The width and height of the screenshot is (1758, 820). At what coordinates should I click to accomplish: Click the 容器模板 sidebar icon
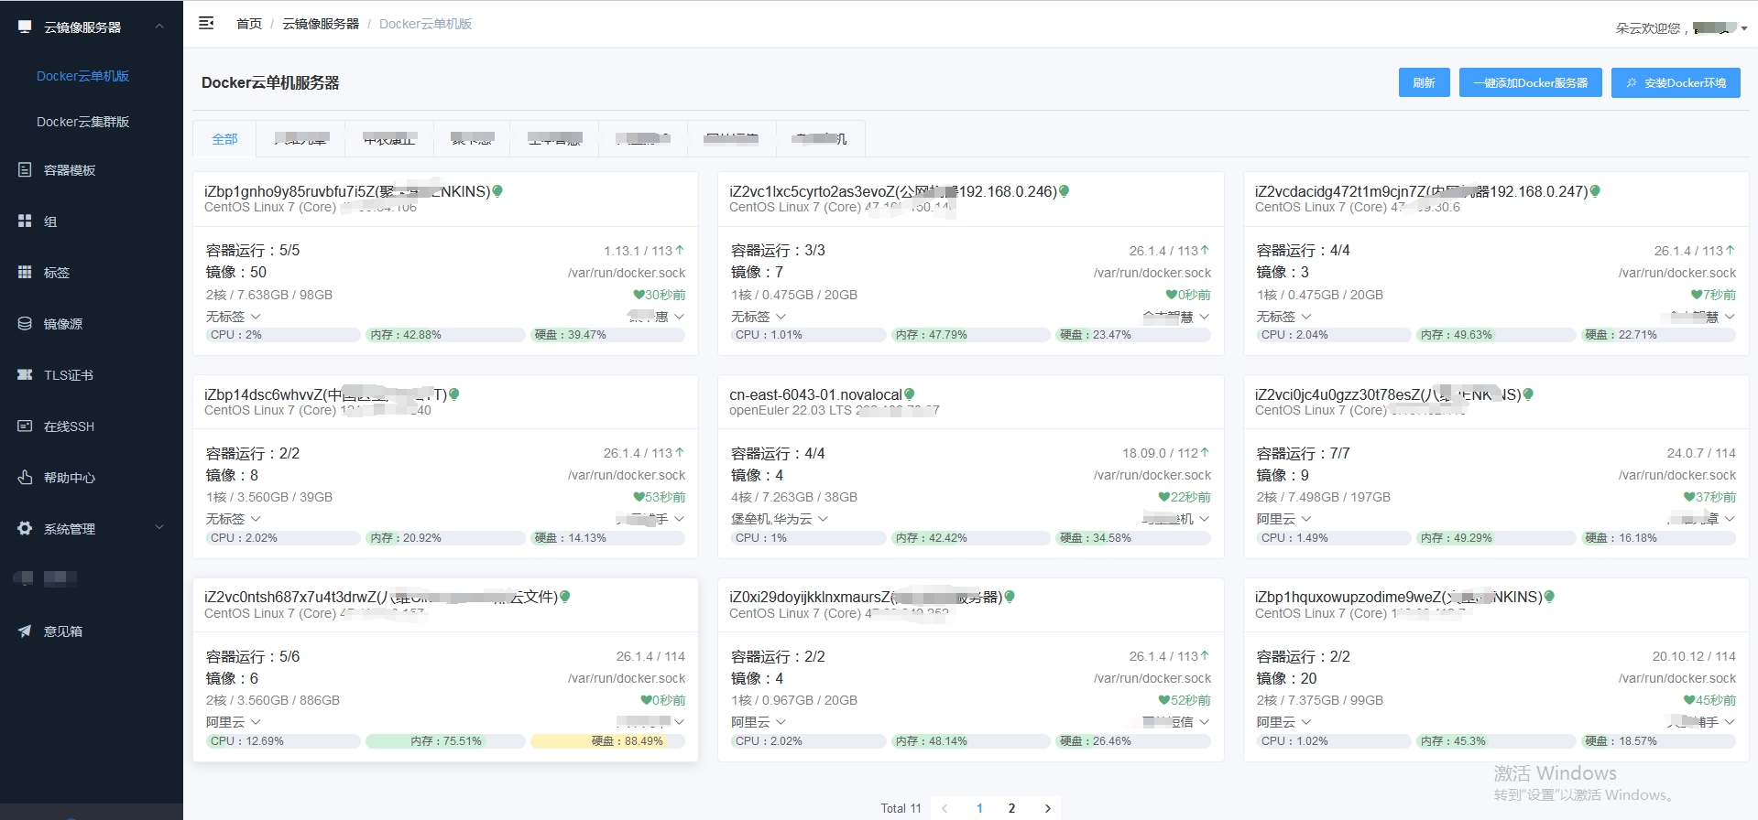(25, 169)
